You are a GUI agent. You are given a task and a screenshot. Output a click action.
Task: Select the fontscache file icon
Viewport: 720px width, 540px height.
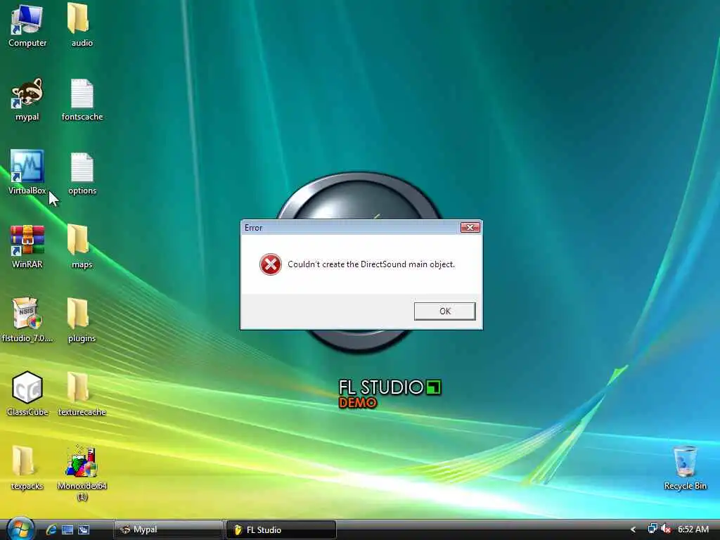click(x=82, y=99)
